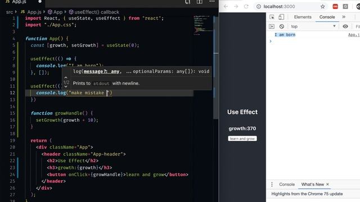Click the src breadcrumb
Screen dimensions: 360x202
pos(10,12)
